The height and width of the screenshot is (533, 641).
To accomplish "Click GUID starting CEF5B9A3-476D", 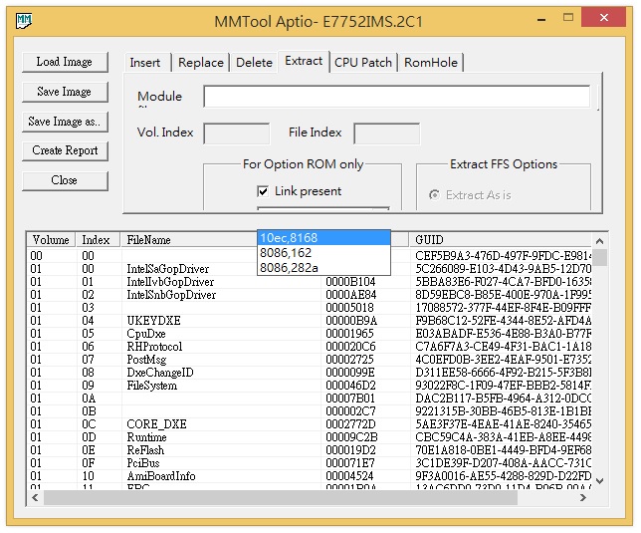I will (504, 256).
